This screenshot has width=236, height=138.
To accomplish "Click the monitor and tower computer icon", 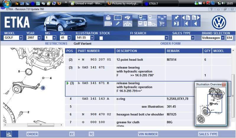I will pyautogui.click(x=142, y=24).
